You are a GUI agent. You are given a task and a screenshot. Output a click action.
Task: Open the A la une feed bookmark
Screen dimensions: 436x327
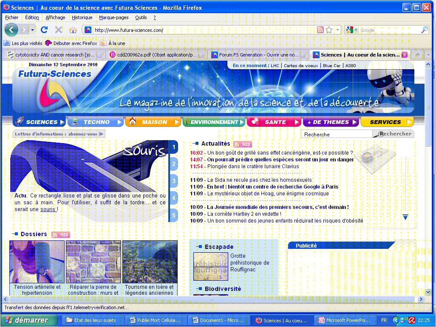[112, 43]
